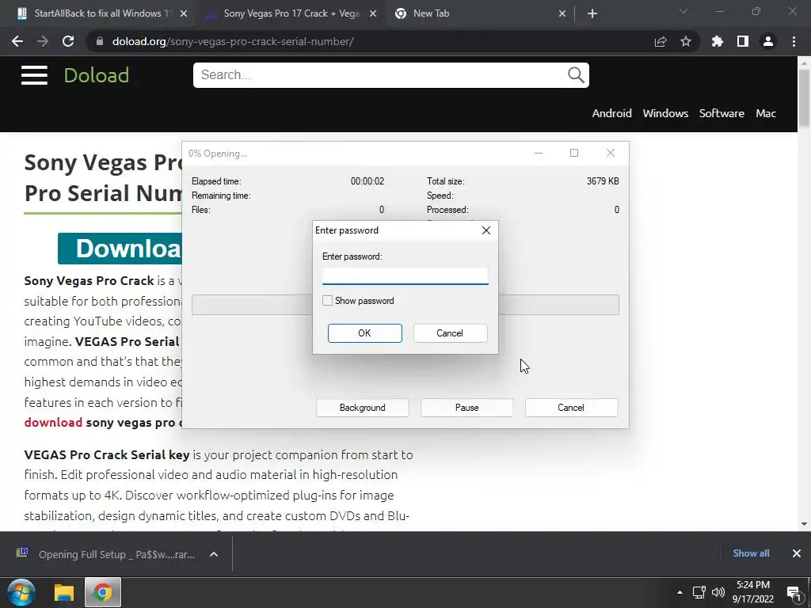Screen dimensions: 811x608
Task: Open the notification center icon
Action: pyautogui.click(x=794, y=592)
